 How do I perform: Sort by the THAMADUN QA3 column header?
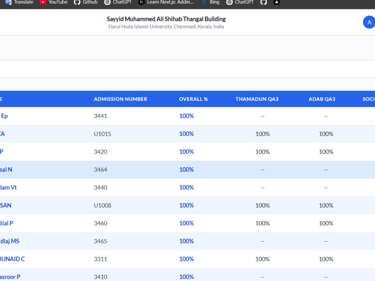tap(257, 99)
